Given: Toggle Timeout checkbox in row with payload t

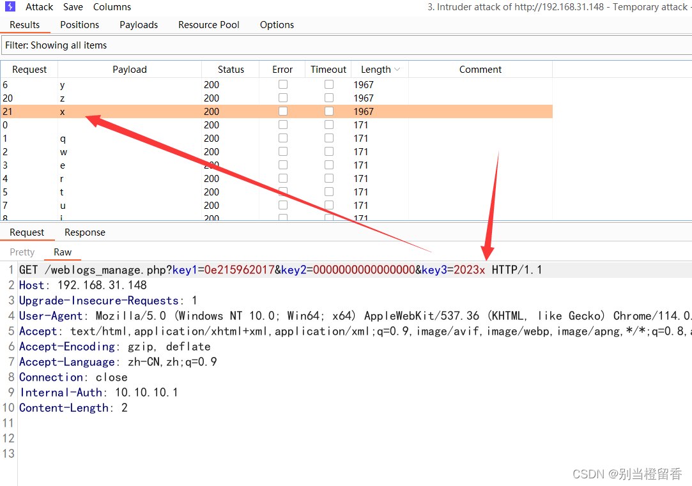Looking at the screenshot, I should point(329,192).
